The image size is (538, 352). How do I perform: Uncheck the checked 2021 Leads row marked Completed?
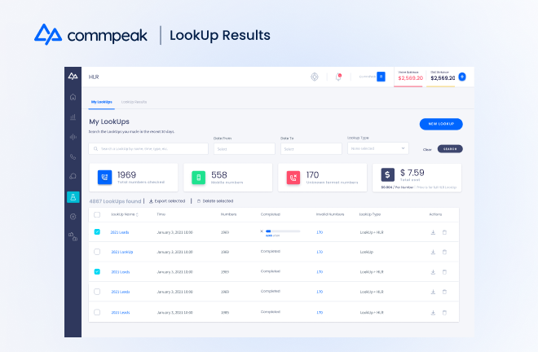(x=97, y=271)
